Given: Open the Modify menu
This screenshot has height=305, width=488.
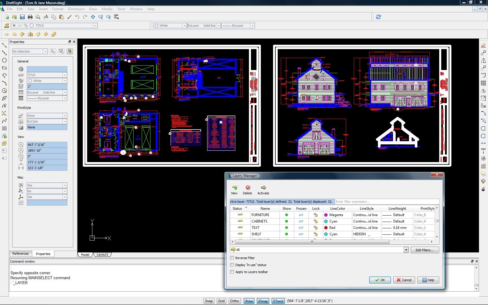Looking at the screenshot, I should tap(107, 9).
